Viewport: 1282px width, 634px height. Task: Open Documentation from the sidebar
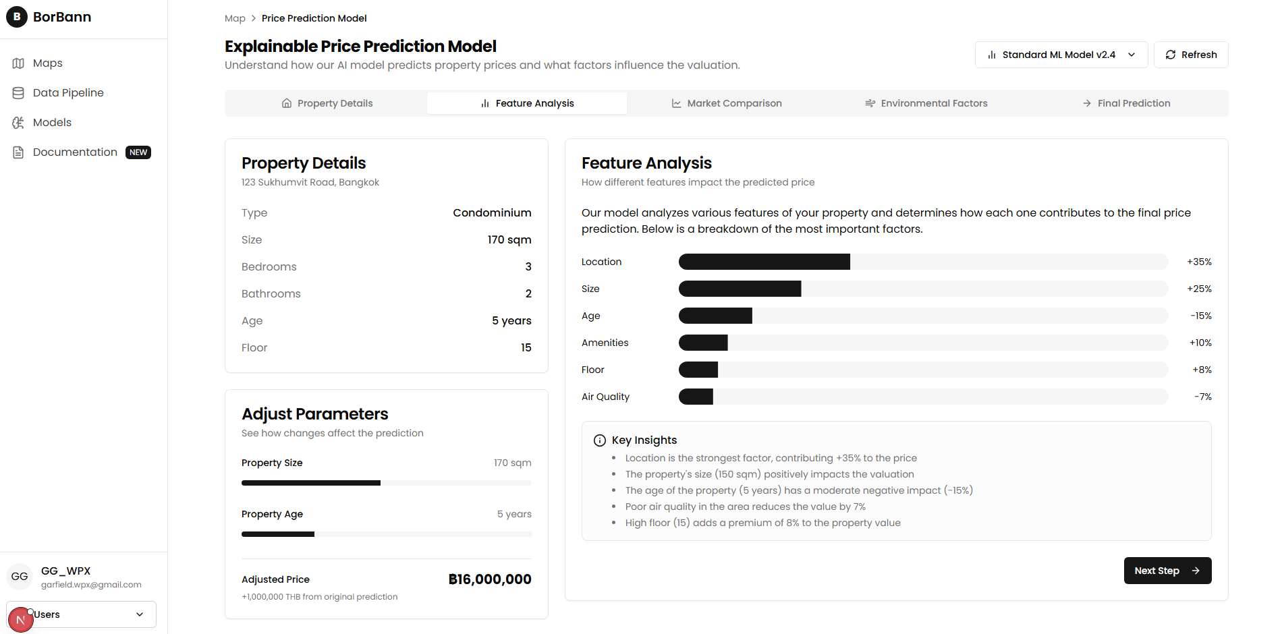point(75,152)
